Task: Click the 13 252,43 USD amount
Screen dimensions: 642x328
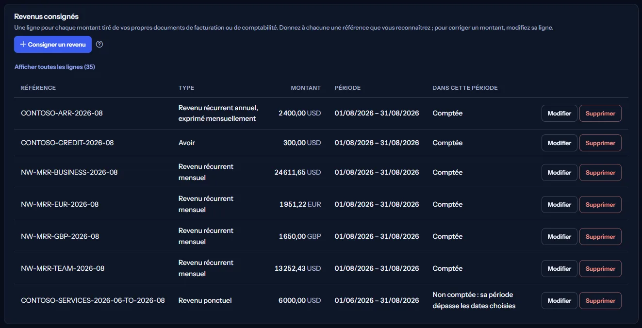Action: [298, 268]
